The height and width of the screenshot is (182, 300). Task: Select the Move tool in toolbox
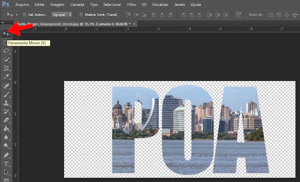tap(6, 33)
